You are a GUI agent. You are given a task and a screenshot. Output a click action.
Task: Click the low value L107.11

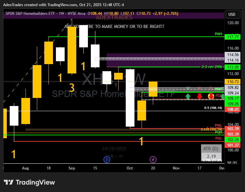point(127,14)
